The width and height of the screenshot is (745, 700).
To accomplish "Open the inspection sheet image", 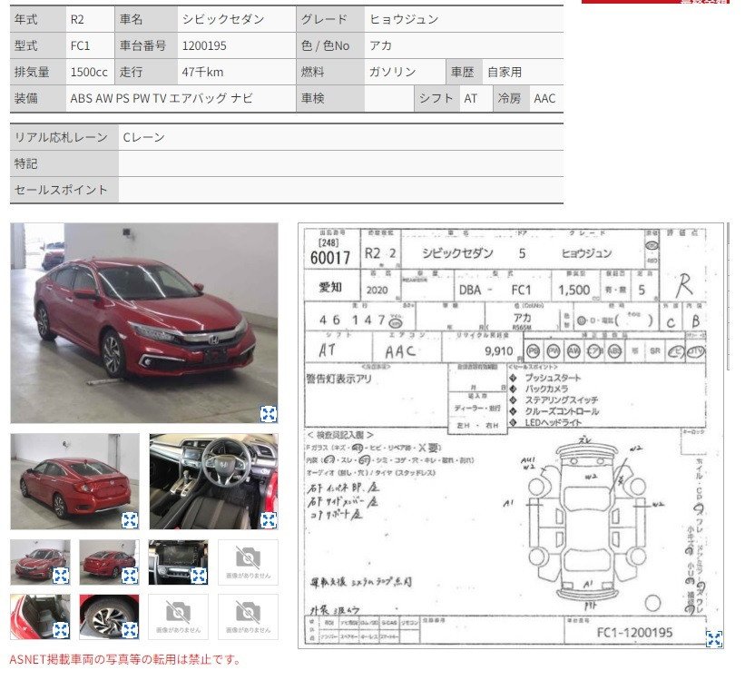I will [511, 435].
